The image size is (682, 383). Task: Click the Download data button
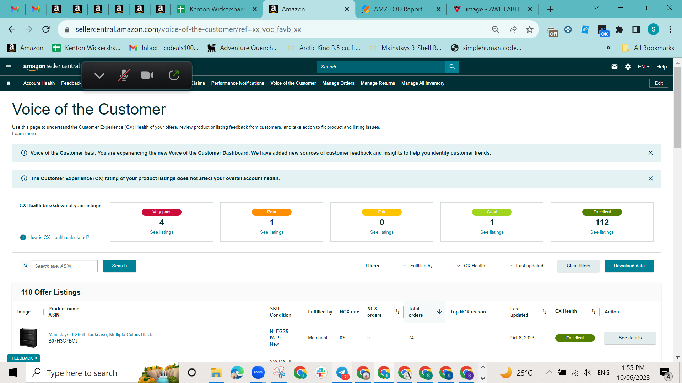[629, 266]
